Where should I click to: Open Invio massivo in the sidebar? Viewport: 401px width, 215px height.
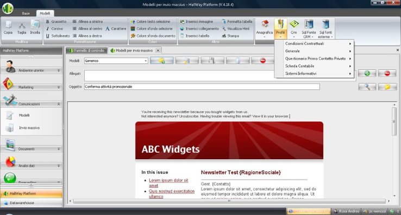[x=29, y=128]
